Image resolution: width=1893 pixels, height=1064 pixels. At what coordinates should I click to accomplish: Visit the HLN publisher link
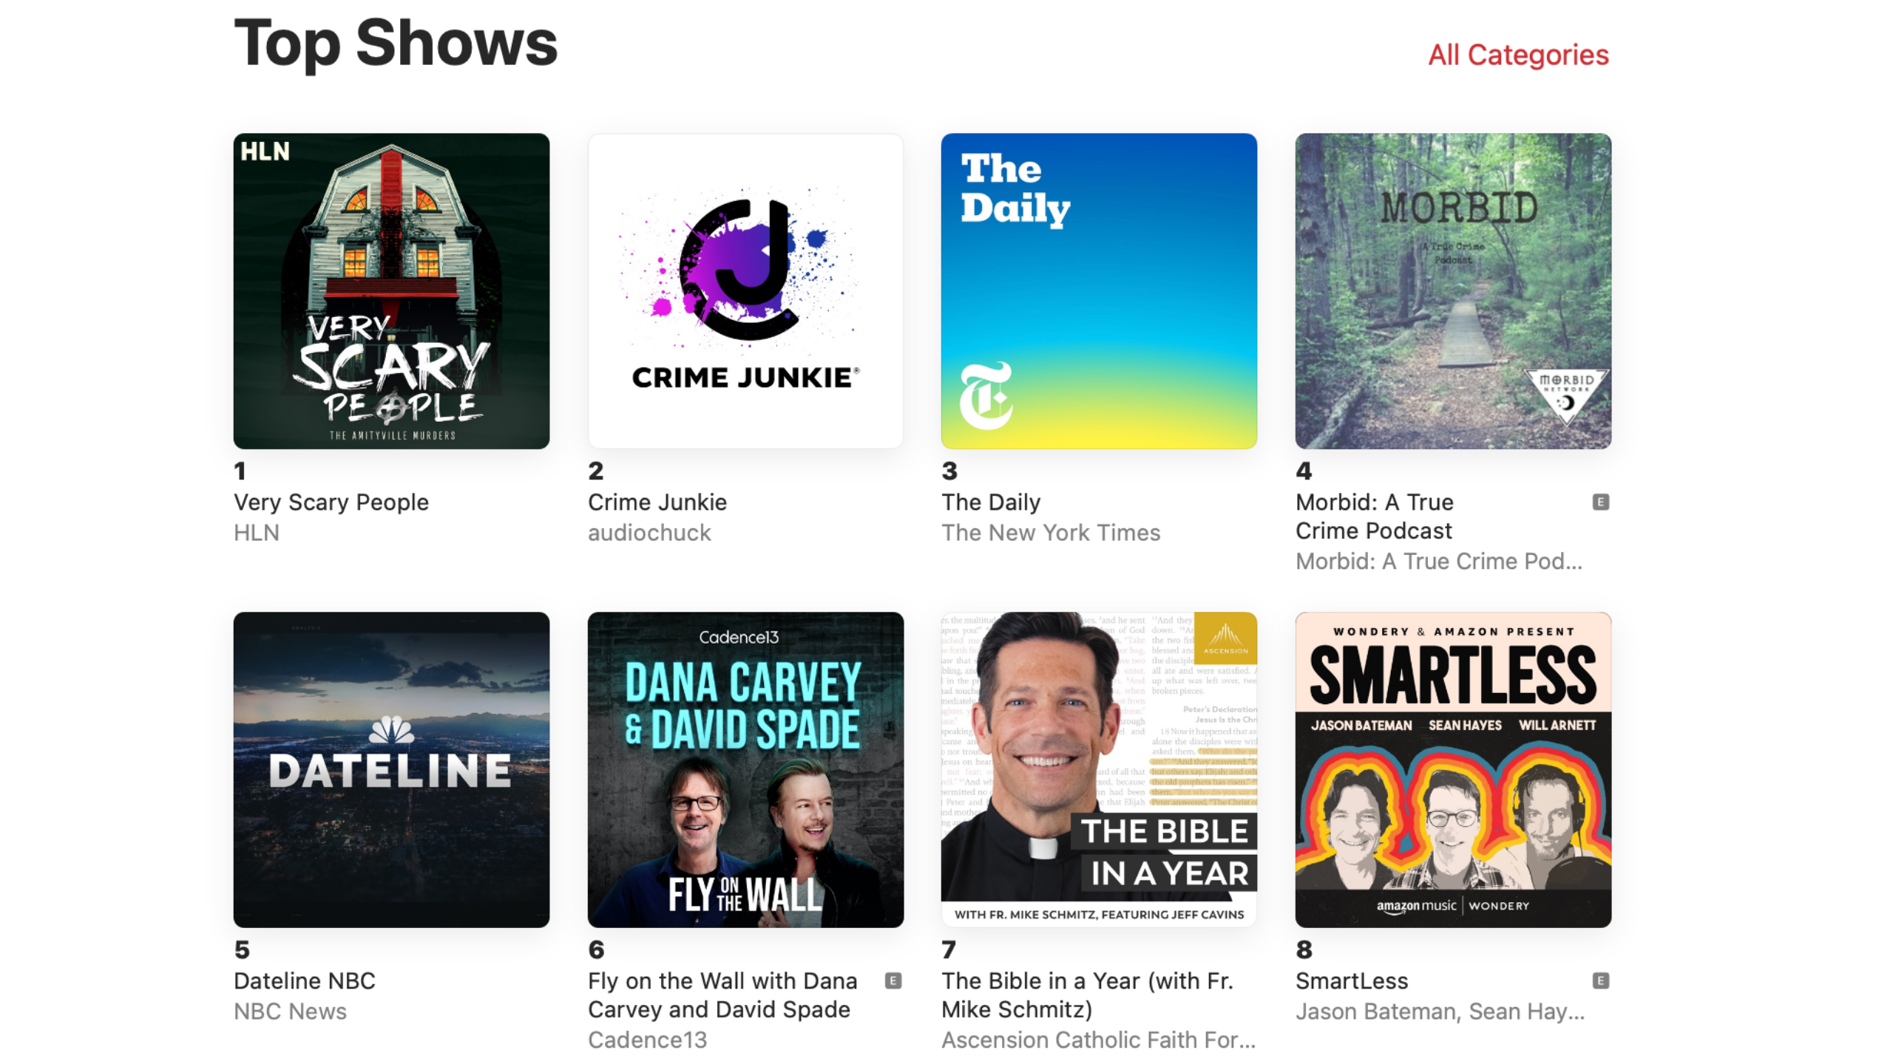tap(257, 533)
